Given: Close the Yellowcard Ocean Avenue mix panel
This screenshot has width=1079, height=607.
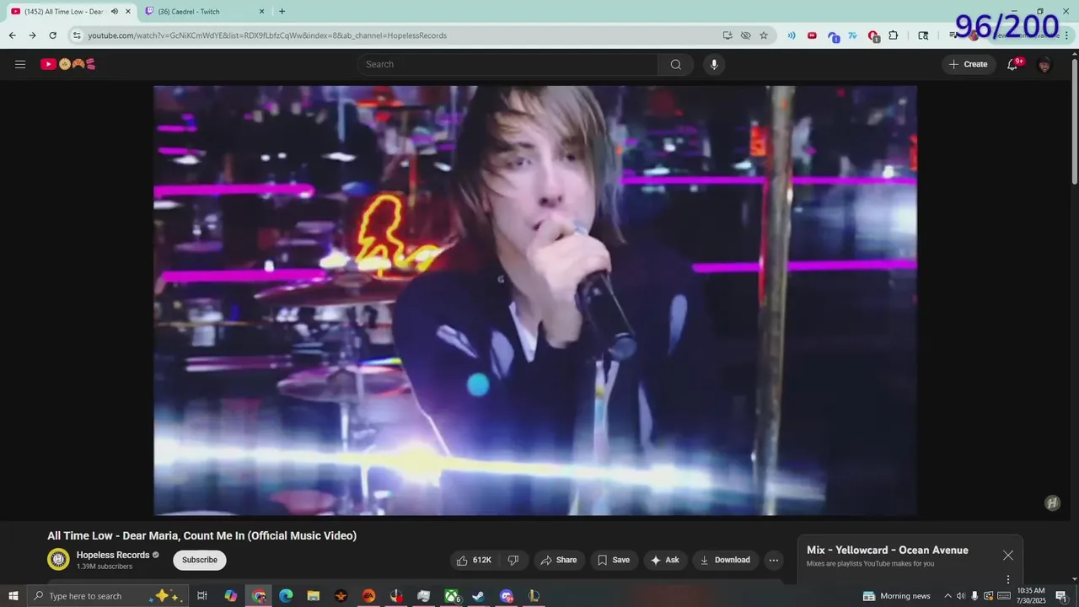Looking at the screenshot, I should [x=1008, y=555].
